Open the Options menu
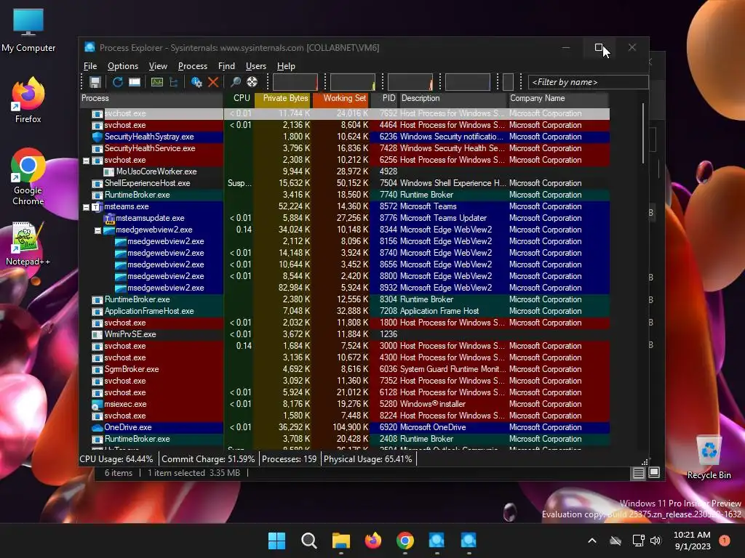745x558 pixels. 122,66
